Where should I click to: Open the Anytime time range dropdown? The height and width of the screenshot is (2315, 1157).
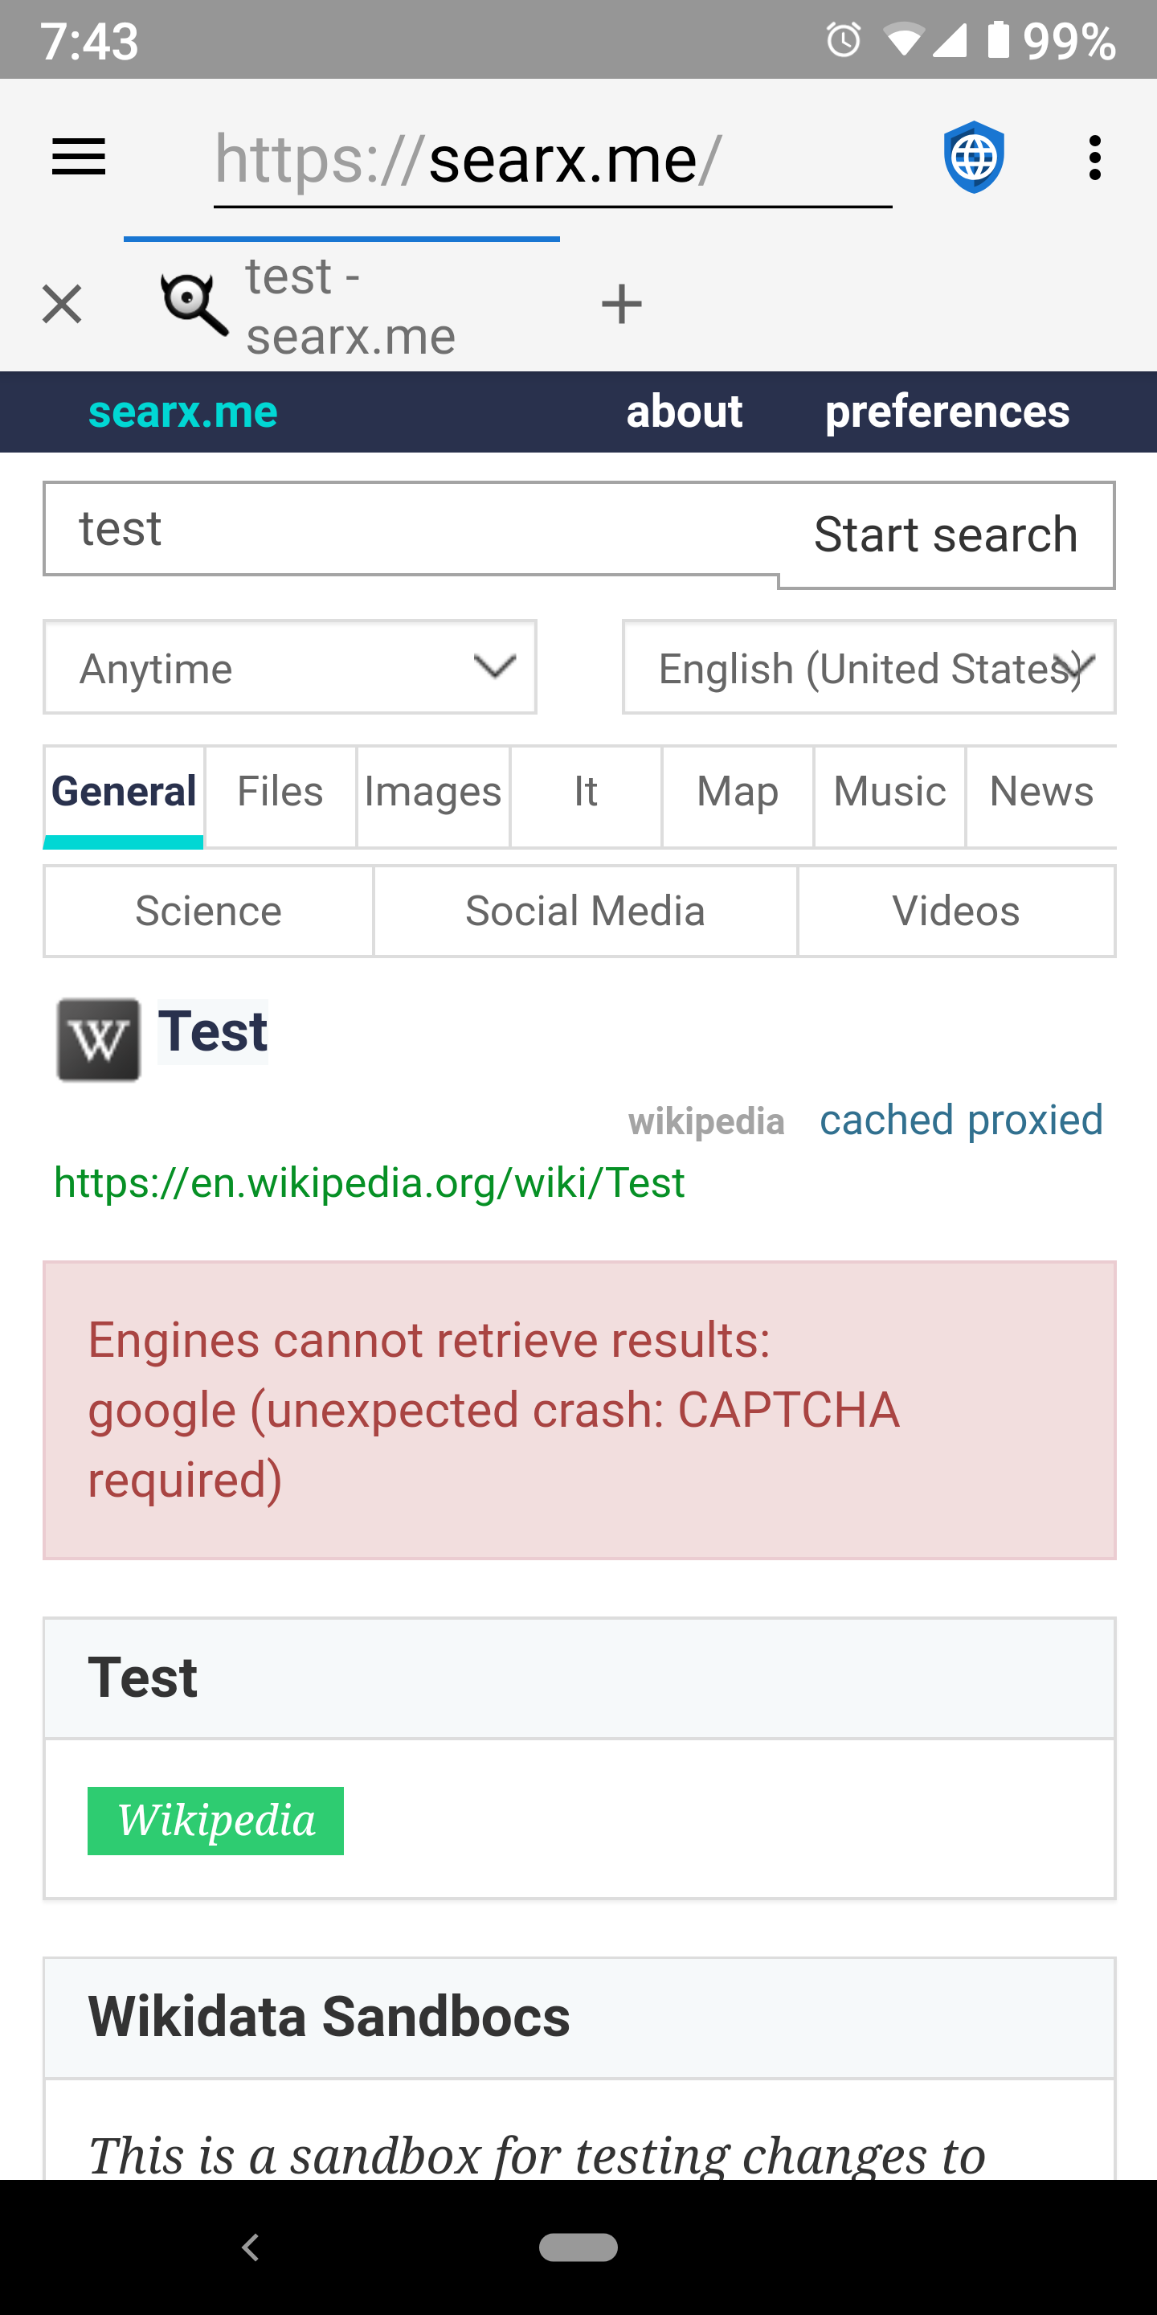click(289, 667)
